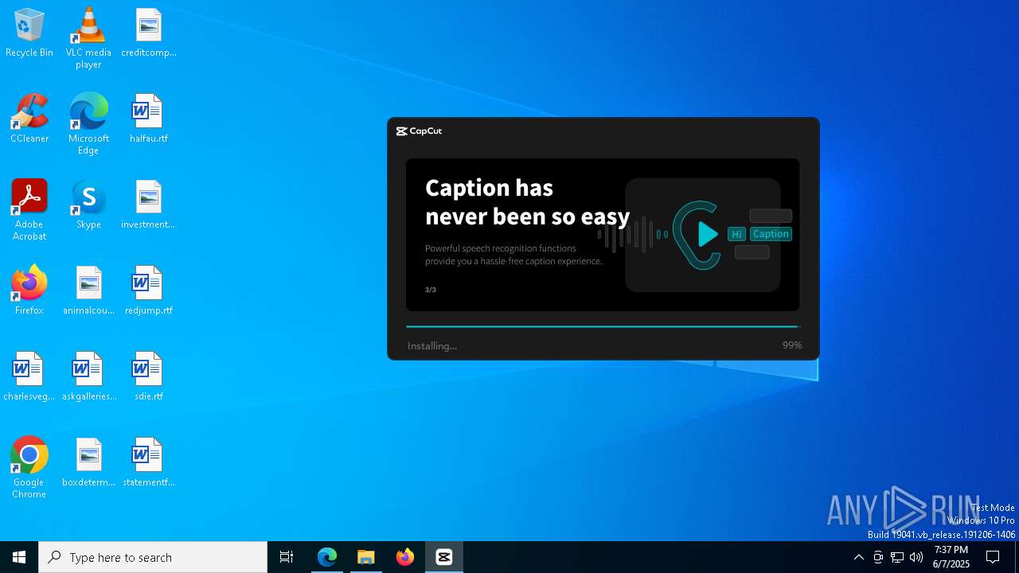
Task: Click the 'Hi' tag in illustration
Action: pos(736,234)
